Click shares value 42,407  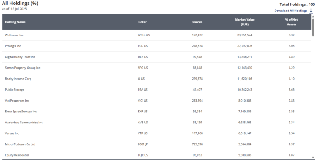point(197,90)
